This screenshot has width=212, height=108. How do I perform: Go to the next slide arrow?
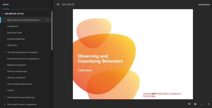point(209,104)
